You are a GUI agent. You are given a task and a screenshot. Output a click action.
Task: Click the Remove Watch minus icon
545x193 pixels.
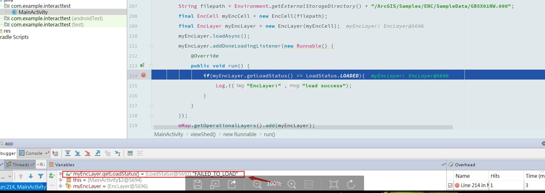[x=52, y=186]
